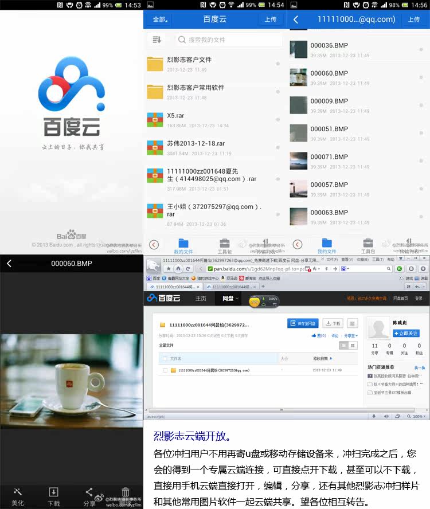Click the browser back arrow by the address bar
The height and width of the screenshot is (509, 430).
point(201,268)
